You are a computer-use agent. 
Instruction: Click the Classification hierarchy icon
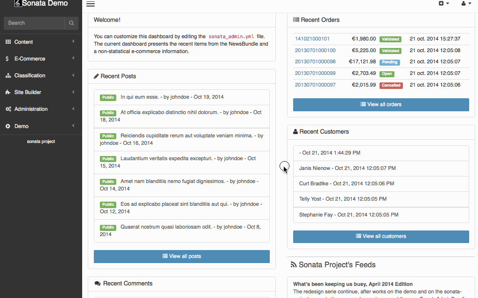[x=8, y=75]
